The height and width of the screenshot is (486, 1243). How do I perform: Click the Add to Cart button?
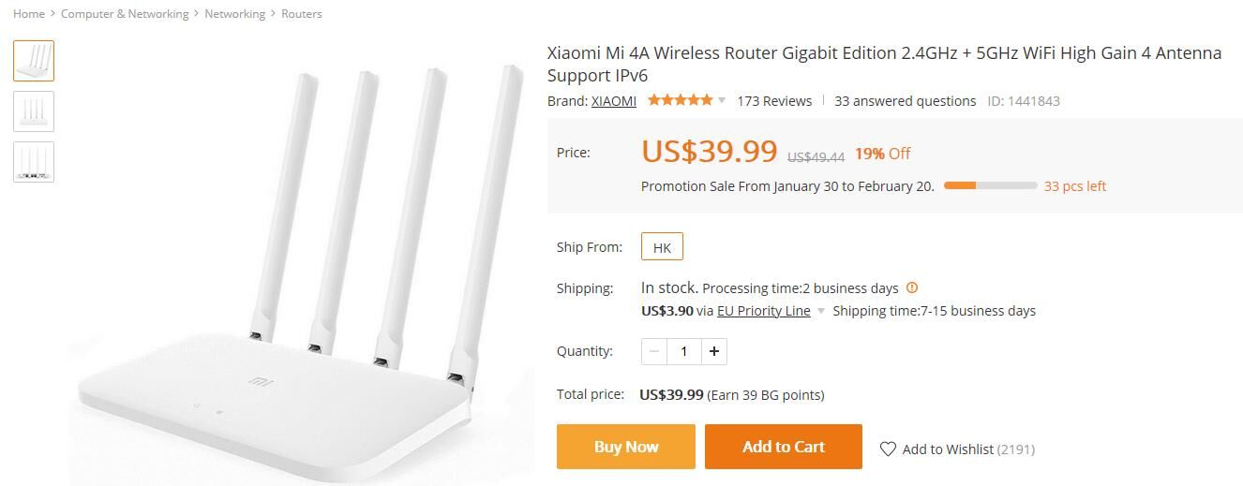click(x=784, y=447)
